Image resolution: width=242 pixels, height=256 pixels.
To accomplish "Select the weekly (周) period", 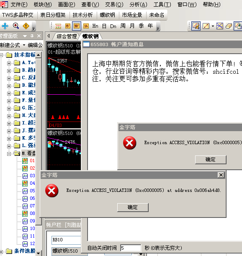I will [123, 26].
